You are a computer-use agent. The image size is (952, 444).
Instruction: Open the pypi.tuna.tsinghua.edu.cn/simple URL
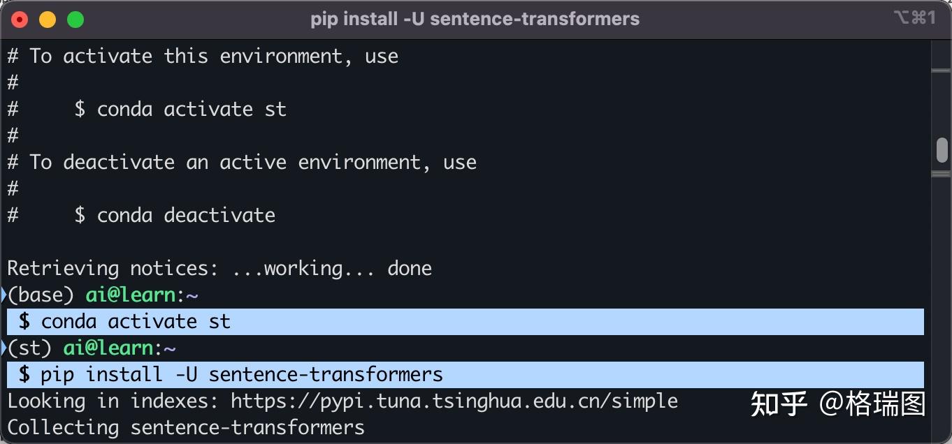[x=454, y=401]
